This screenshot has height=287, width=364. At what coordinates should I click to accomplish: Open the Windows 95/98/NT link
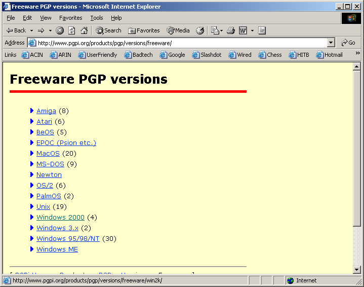[68, 239]
